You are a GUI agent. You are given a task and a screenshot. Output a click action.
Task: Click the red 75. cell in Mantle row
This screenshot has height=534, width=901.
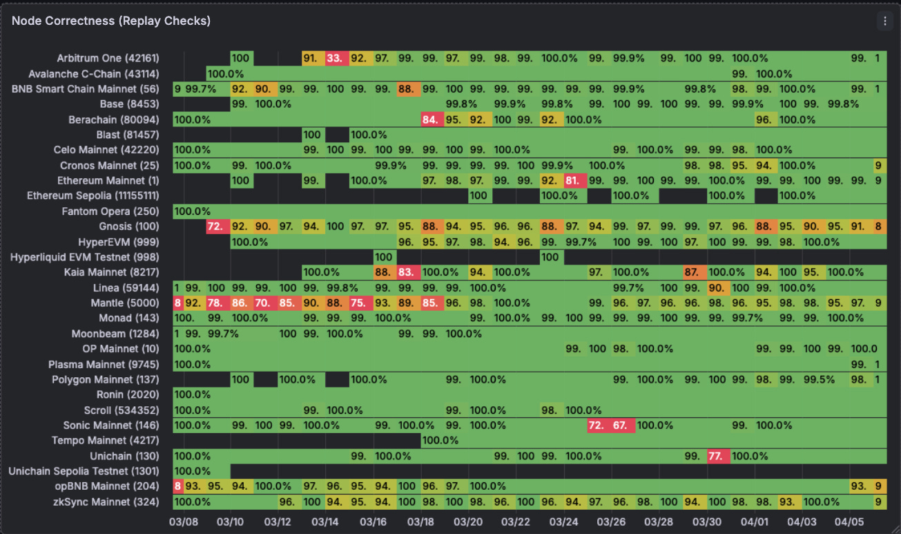click(361, 303)
